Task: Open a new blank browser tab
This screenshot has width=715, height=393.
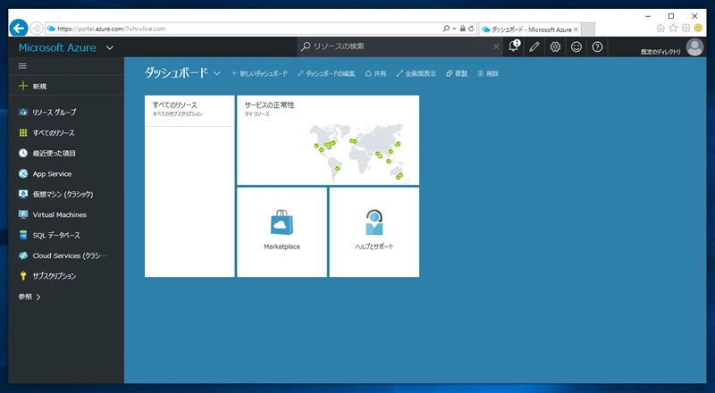Action: pyautogui.click(x=588, y=29)
